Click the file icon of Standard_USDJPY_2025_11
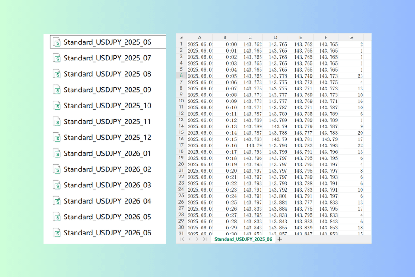 click(57, 122)
